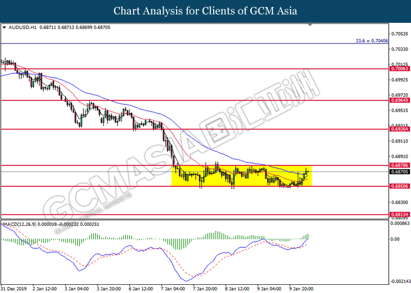Click the triangle arrow beside AUDUSD.H1
The width and height of the screenshot is (411, 293).
5,28
